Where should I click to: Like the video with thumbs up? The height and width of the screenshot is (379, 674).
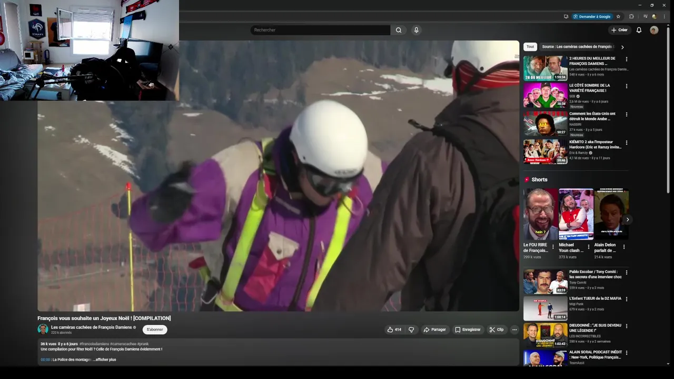394,330
